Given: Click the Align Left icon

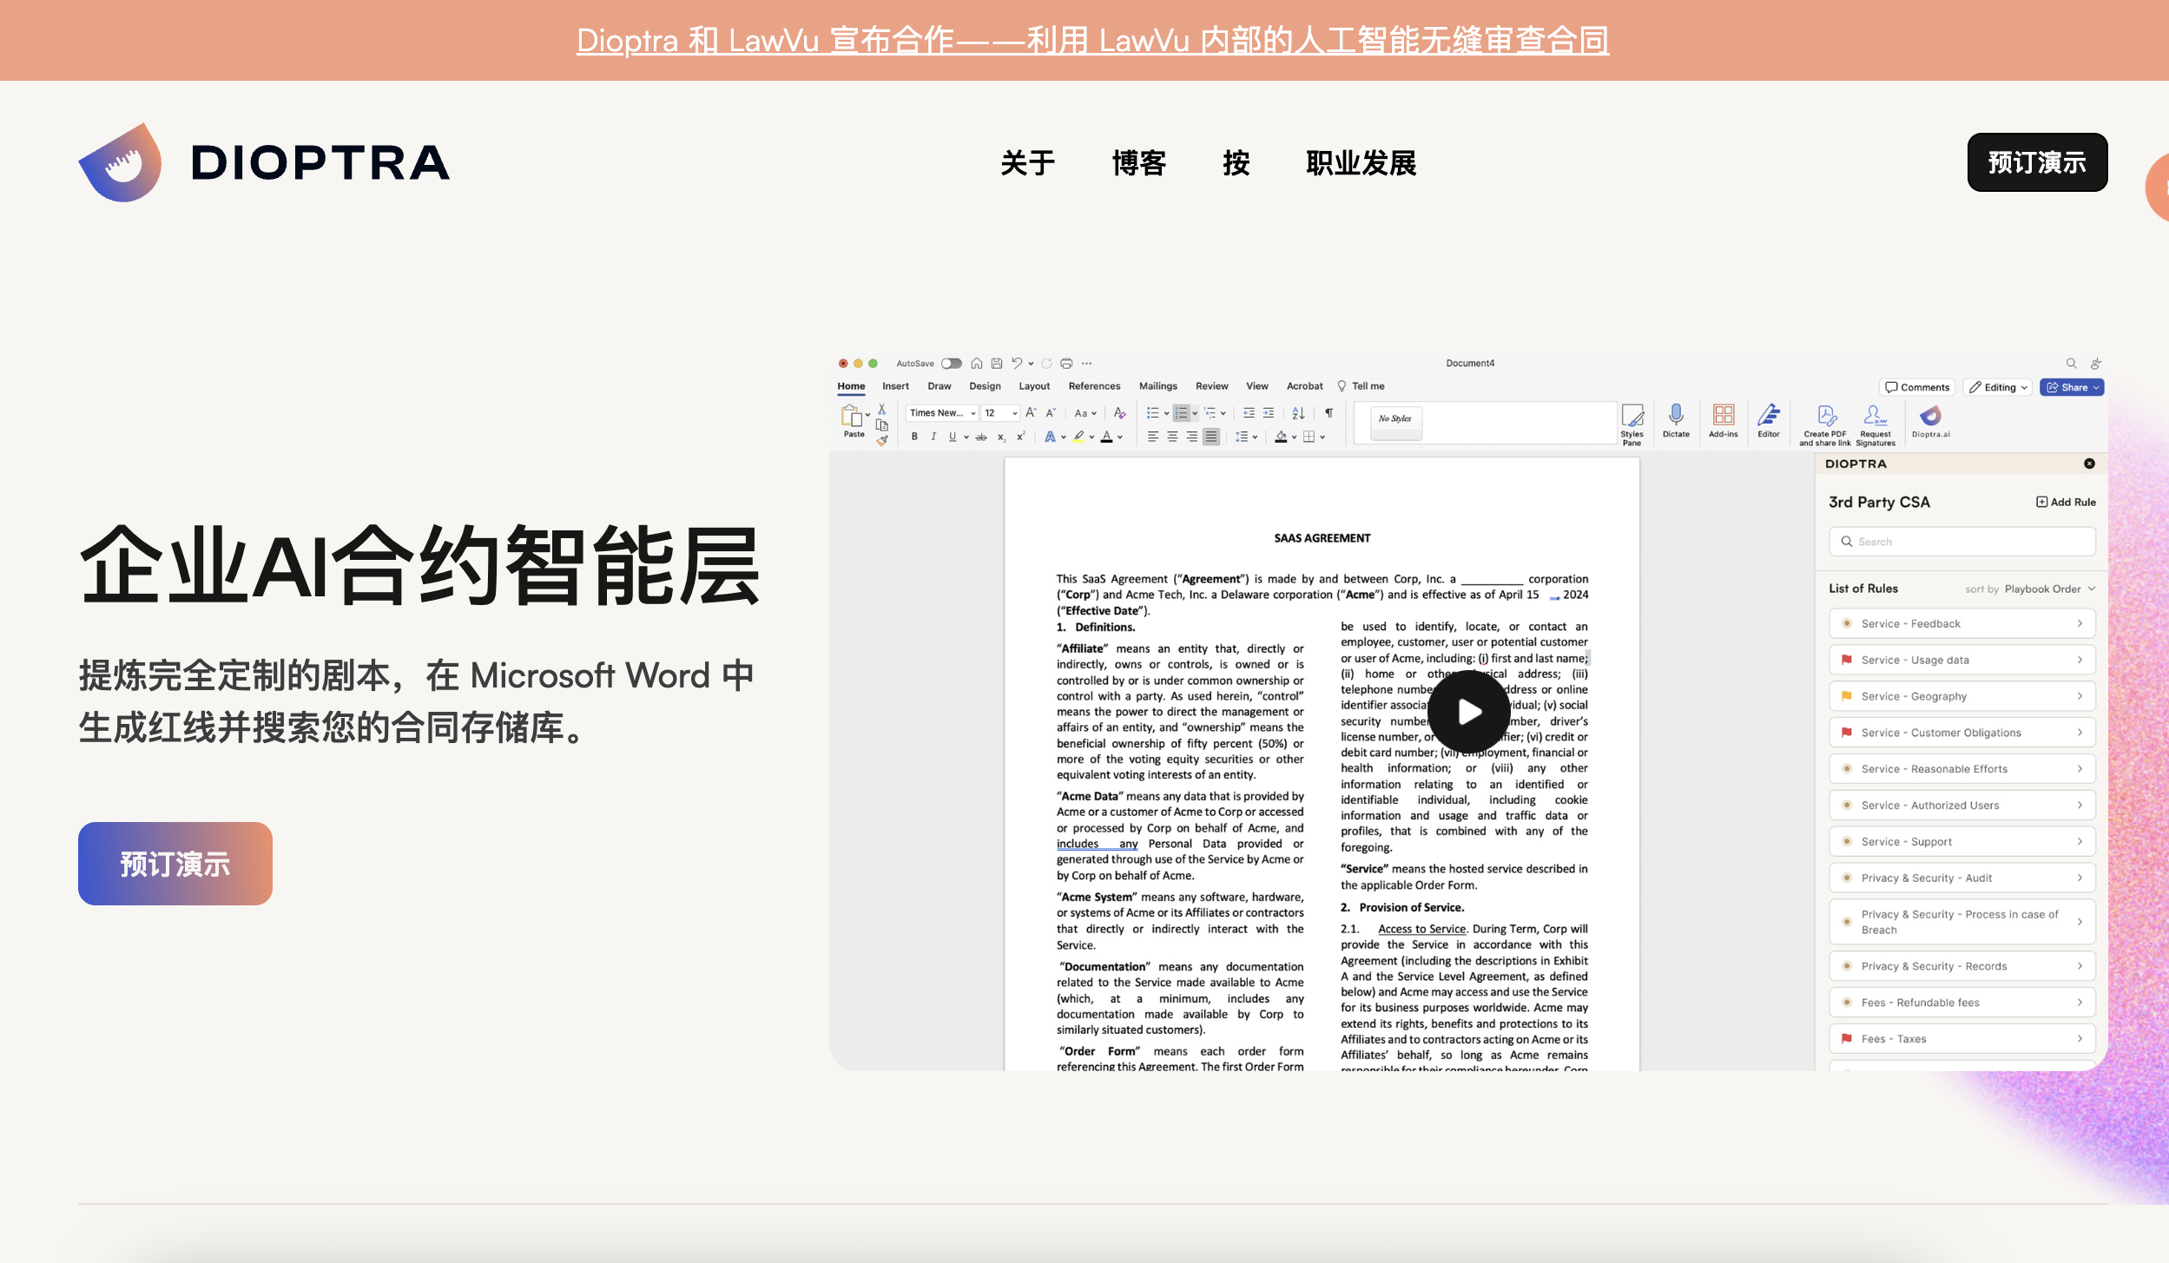Looking at the screenshot, I should tap(1153, 437).
